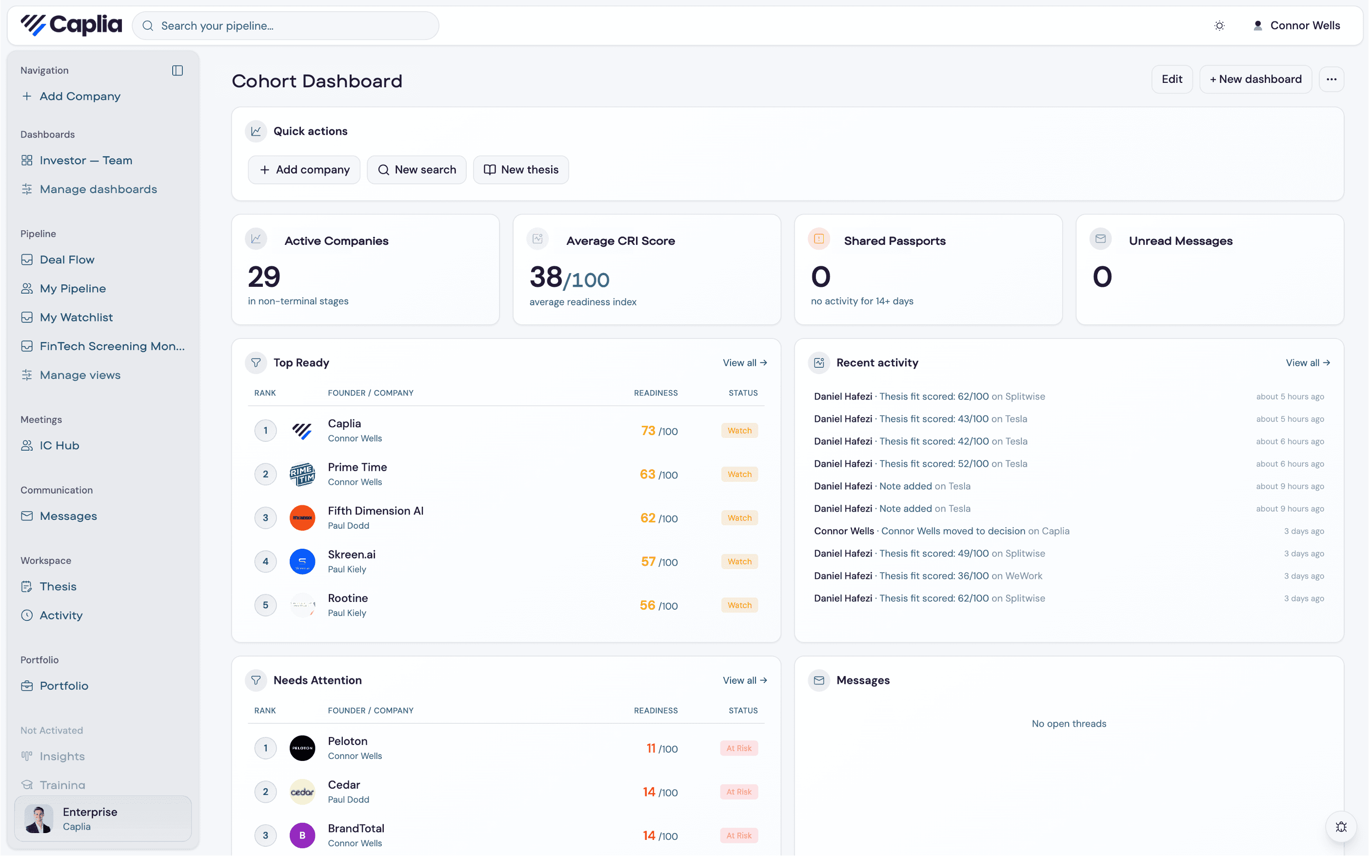Open the Investor — Team dashboard
The image size is (1370, 856).
[x=77, y=160]
